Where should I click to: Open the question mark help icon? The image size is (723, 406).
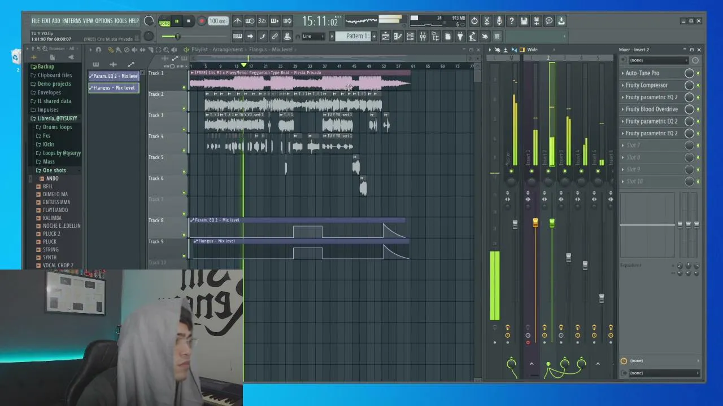511,21
